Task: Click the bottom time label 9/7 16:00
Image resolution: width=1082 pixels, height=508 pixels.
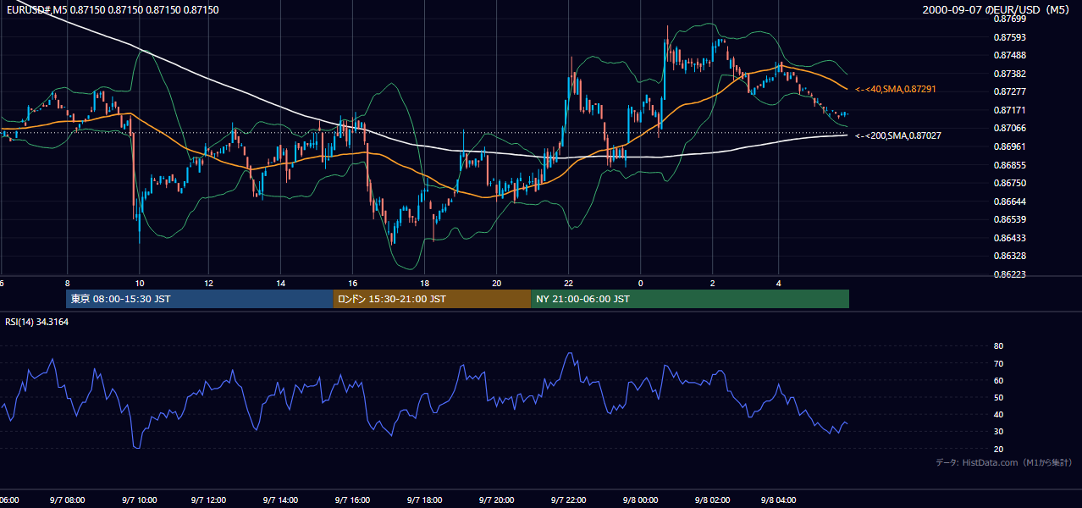Action: tap(352, 500)
